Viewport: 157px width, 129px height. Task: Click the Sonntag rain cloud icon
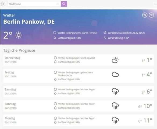[x=115, y=106]
